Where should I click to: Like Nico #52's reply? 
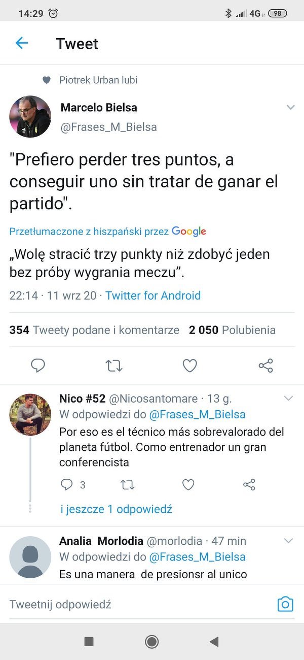(188, 485)
